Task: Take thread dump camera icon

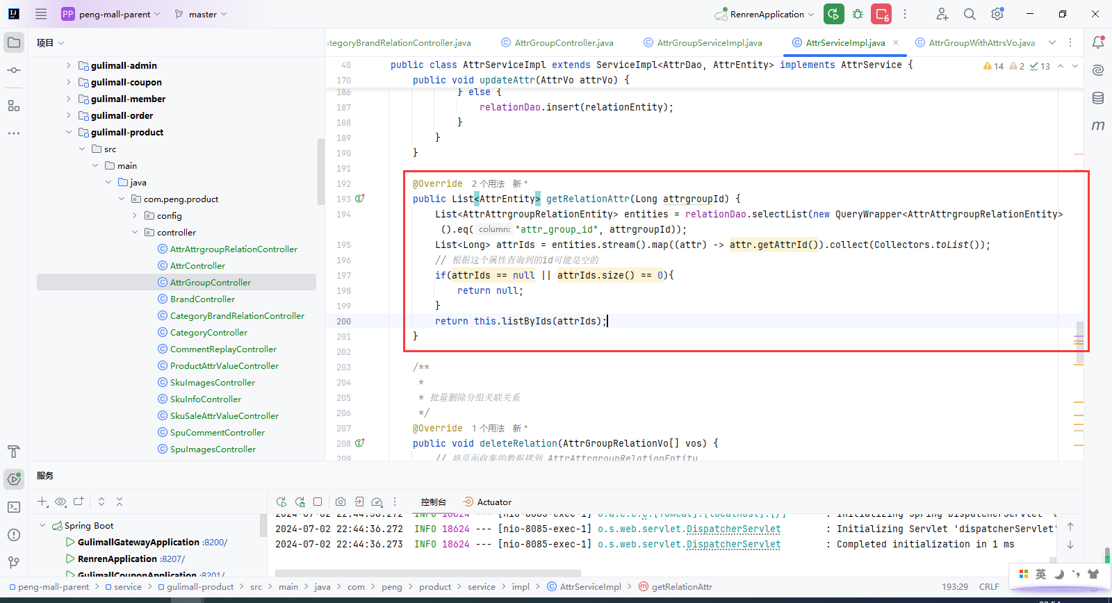Action: 341,502
